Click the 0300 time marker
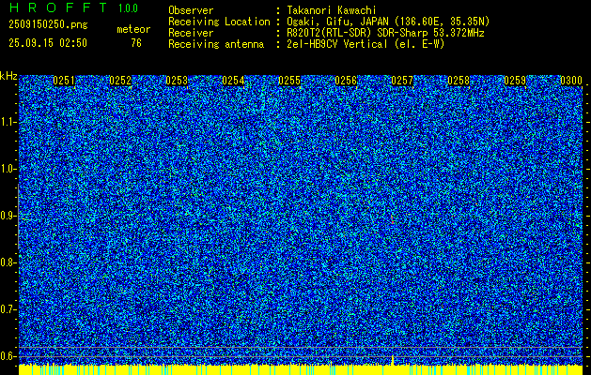Viewport: 591px width, 375px height. click(571, 81)
